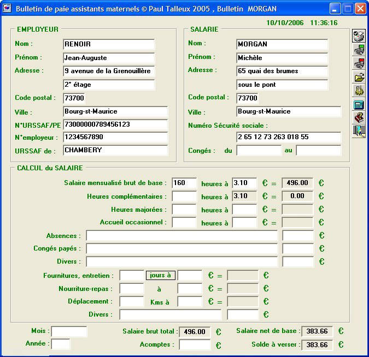This screenshot has width=369, height=357.
Task: Click the salary Divers amount field
Action: click(298, 262)
